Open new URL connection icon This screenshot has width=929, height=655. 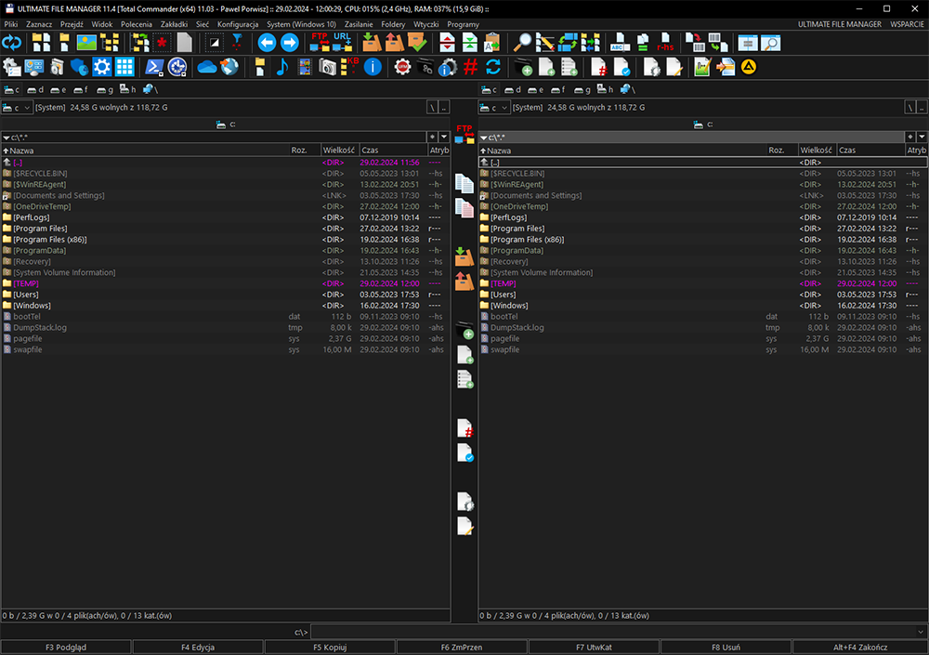(x=343, y=43)
